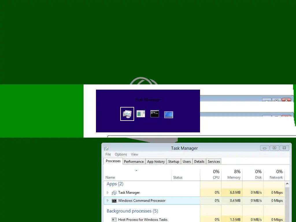The image size is (296, 222).
Task: Minimize the Task Manager window
Action: pyautogui.click(x=265, y=148)
